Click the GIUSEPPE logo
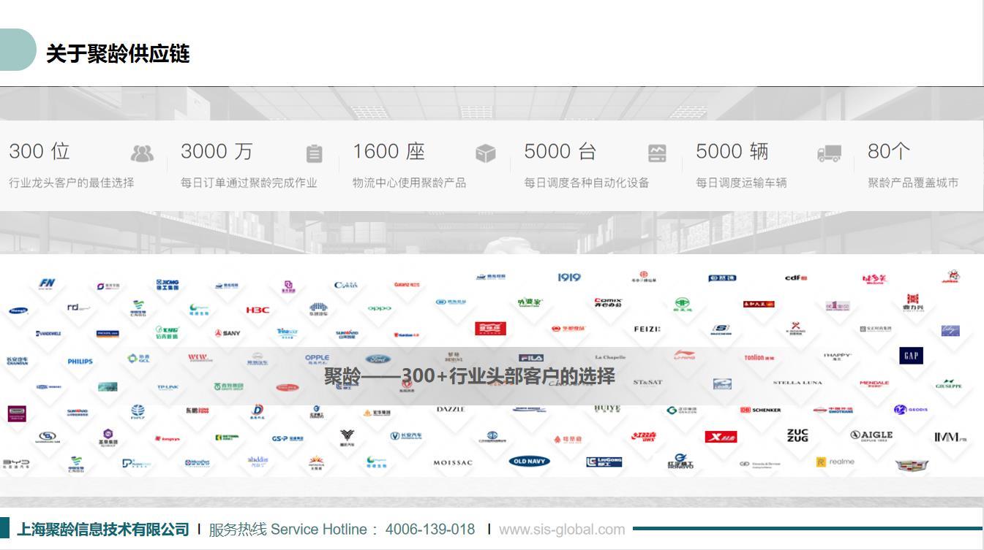Image resolution: width=984 pixels, height=550 pixels. 949,383
